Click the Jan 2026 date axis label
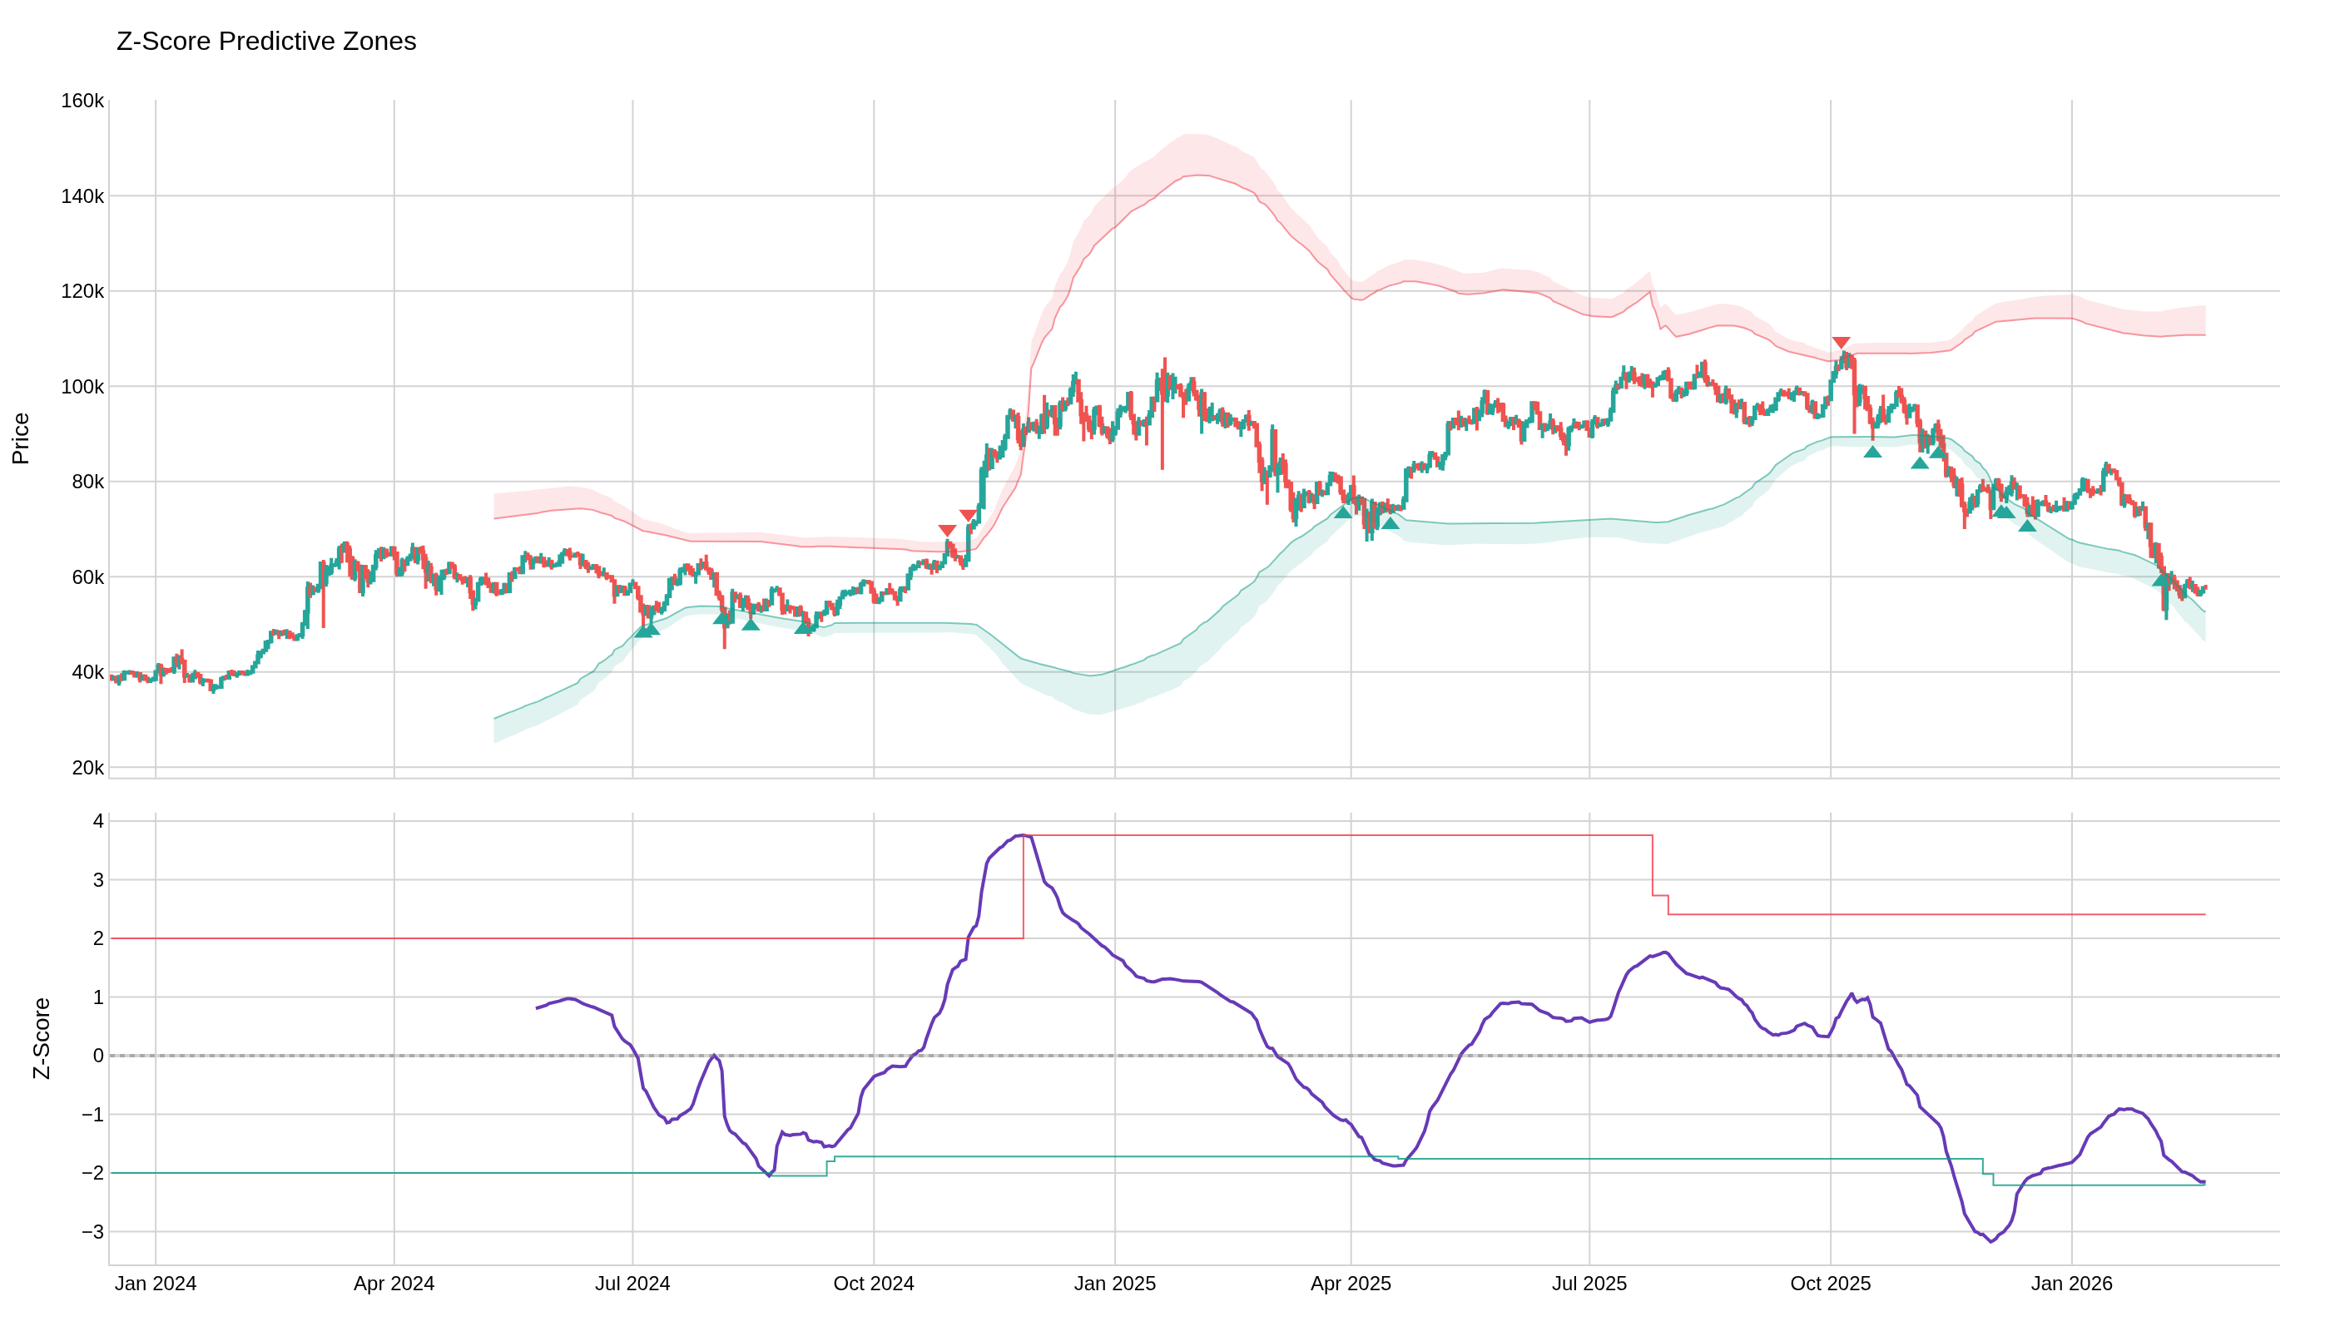The image size is (2330, 1331). coord(2072,1284)
